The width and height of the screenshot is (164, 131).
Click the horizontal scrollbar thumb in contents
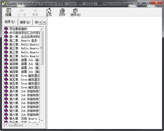[16, 124]
